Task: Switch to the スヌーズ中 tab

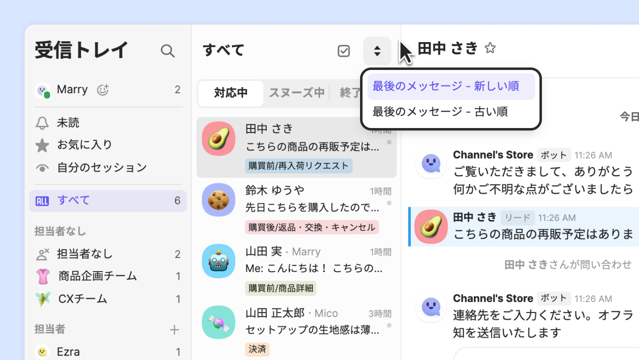Action: pyautogui.click(x=297, y=93)
